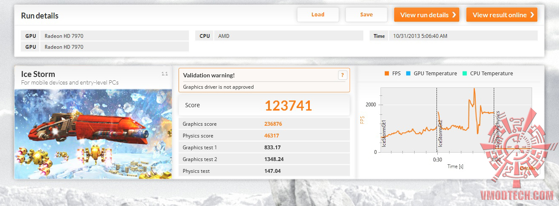Click the version 1.1 label
Viewport: 559px width, 206px height.
tap(165, 74)
